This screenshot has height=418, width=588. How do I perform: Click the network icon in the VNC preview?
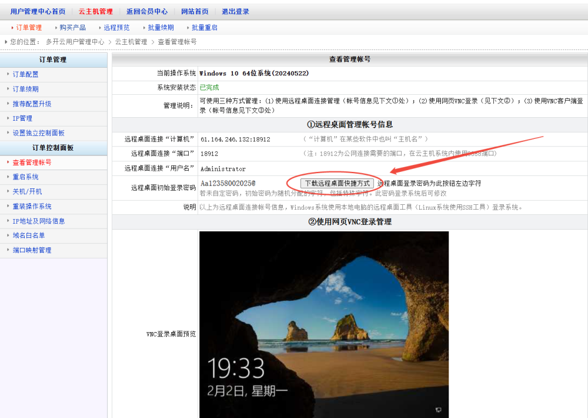coord(438,409)
